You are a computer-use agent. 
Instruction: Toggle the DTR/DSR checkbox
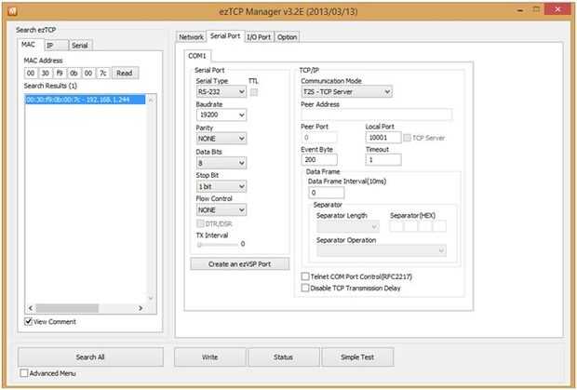pyautogui.click(x=200, y=223)
